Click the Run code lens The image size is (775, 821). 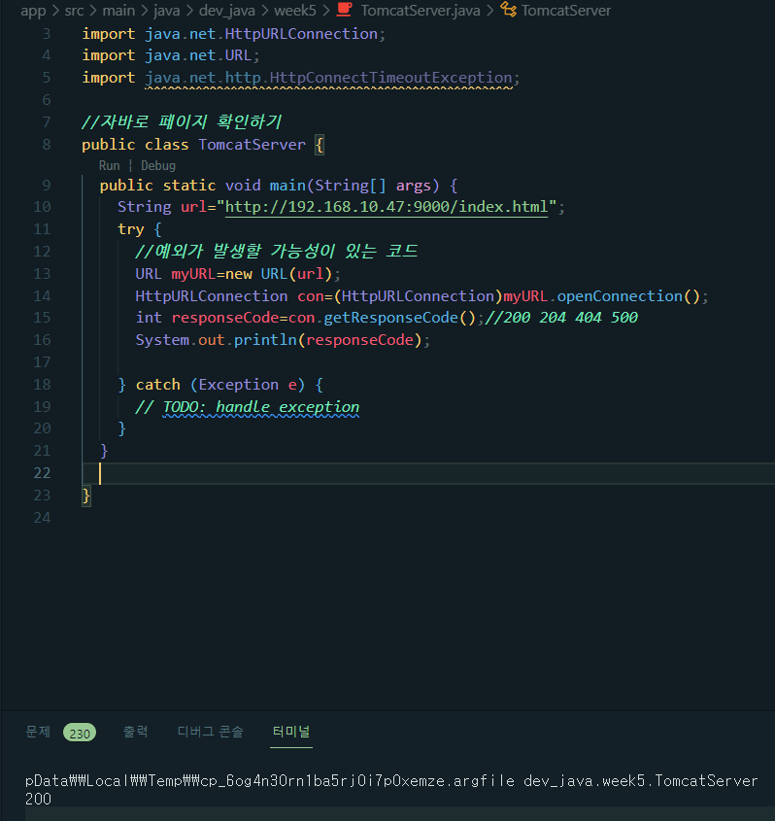110,165
